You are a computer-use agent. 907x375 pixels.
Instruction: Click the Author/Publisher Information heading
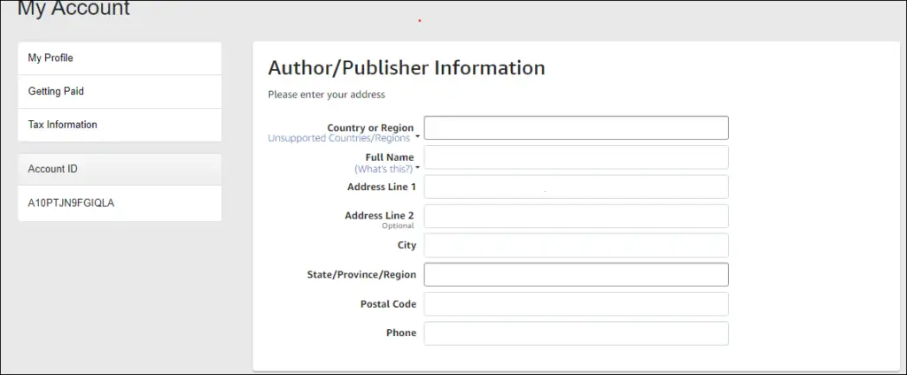(407, 68)
